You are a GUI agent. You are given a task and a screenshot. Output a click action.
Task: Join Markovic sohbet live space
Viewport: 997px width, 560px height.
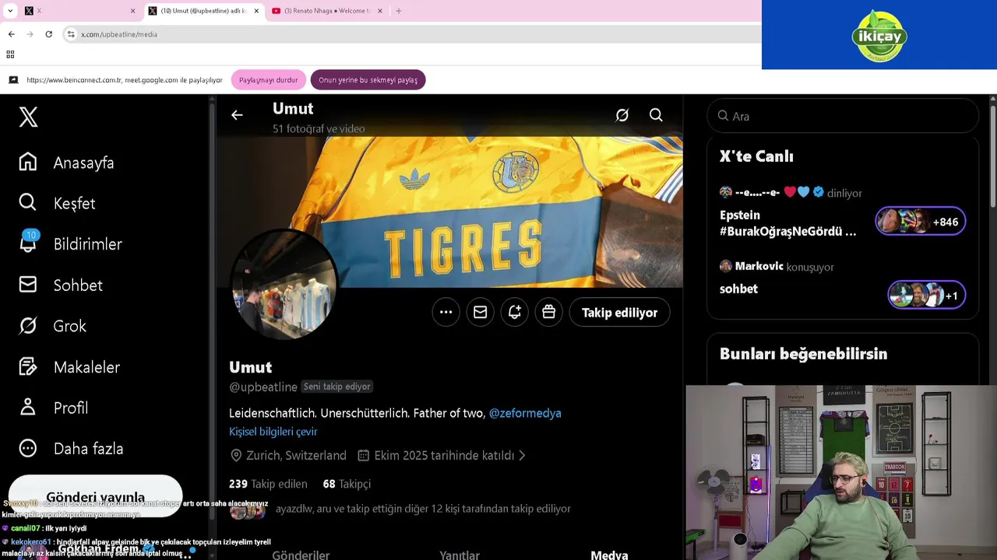pyautogui.click(x=738, y=289)
